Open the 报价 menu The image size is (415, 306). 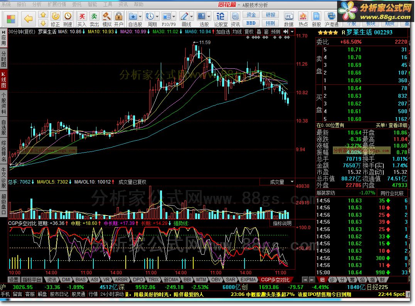click(22, 4)
